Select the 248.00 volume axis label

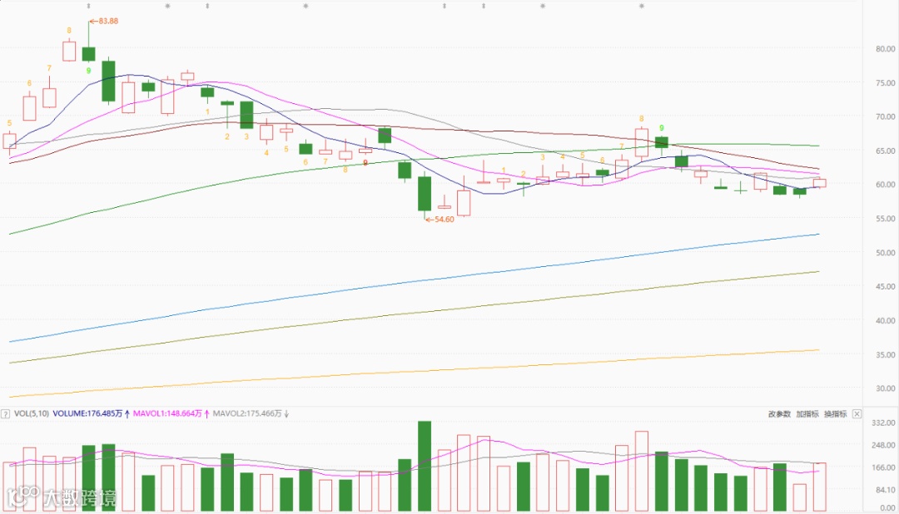[x=883, y=445]
